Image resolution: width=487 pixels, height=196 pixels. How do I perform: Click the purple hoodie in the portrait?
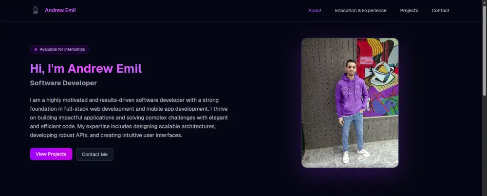pos(351,95)
